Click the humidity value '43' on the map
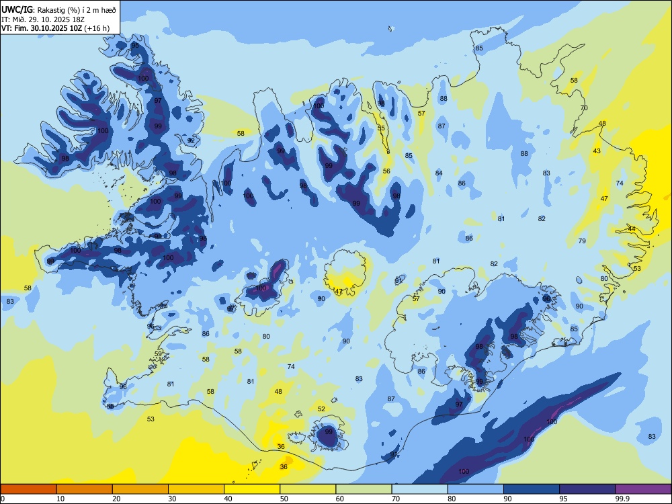The height and width of the screenshot is (504, 672). 597,151
